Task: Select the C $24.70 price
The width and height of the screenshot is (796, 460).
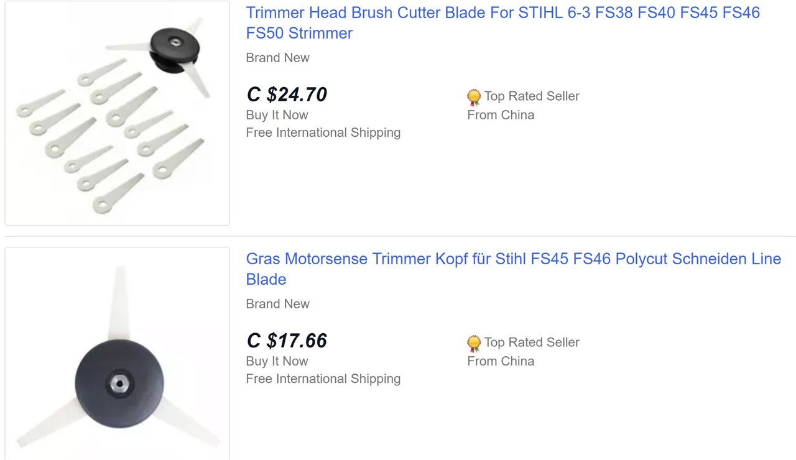Action: (287, 94)
